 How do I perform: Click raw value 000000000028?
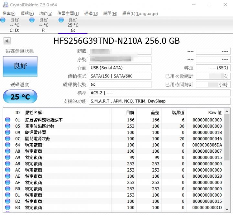coord(207,176)
